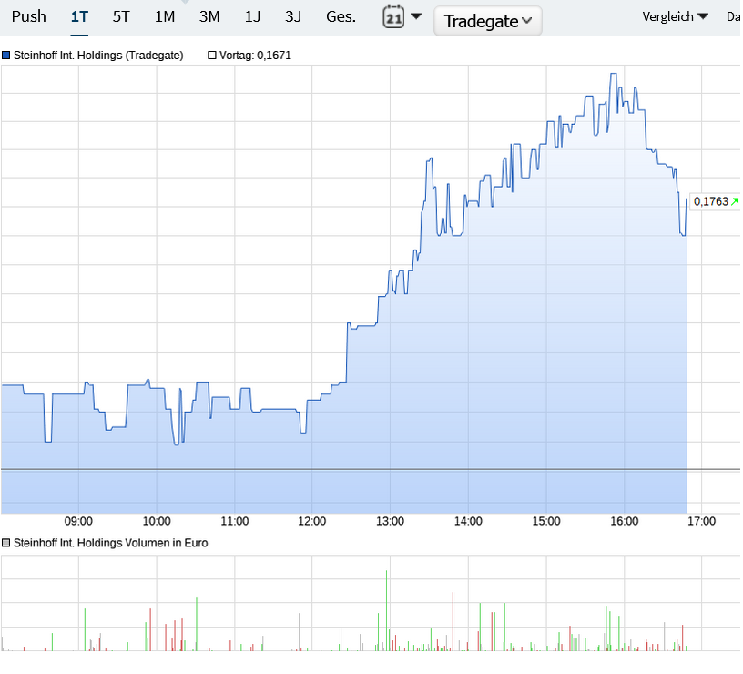Expand the Vergleich comparison menu
This screenshot has width=743, height=674.
[675, 15]
